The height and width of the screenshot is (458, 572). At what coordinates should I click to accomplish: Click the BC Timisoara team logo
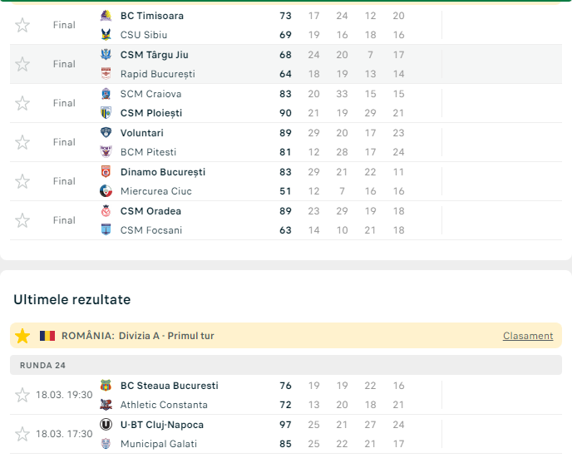pyautogui.click(x=106, y=16)
